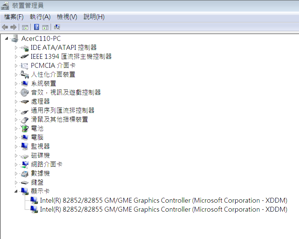The image size is (299, 239).
Task: Select second Intel(R) 82852/82855 GM/GME Graphics Controller text
Action: 164,209
